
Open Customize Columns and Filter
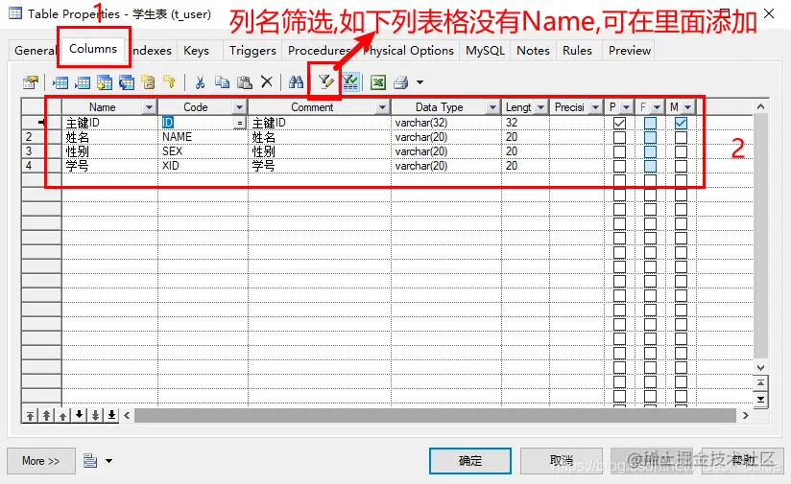(x=325, y=82)
